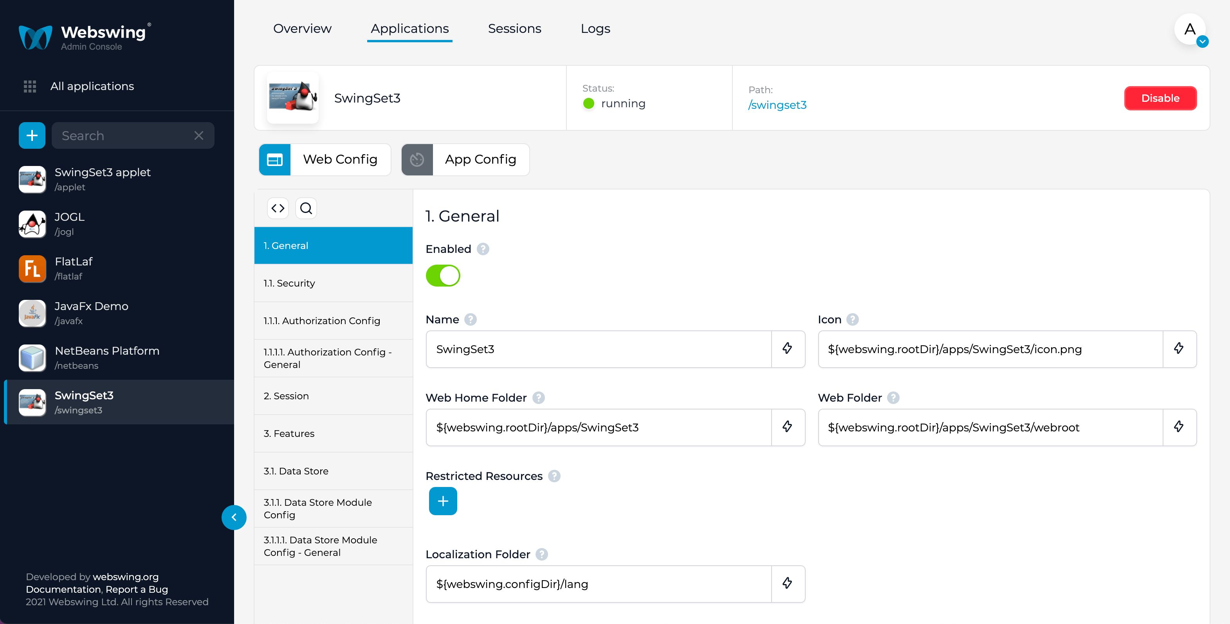
Task: Edit the Web Folder input field
Action: click(991, 427)
